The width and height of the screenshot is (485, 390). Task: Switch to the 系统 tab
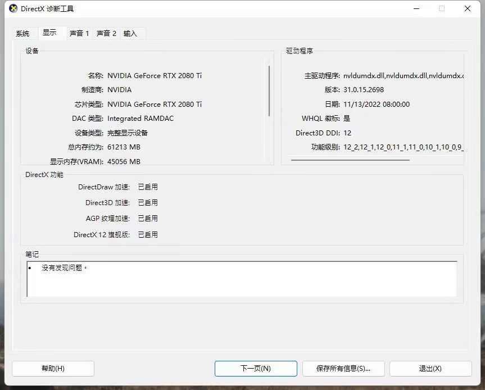(22, 33)
